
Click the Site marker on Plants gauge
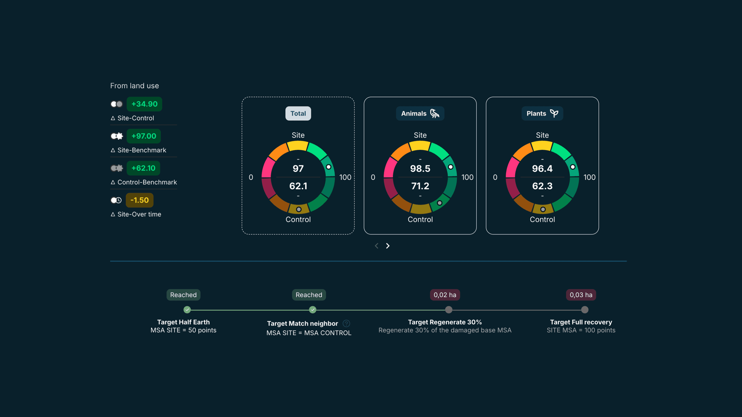[573, 167]
